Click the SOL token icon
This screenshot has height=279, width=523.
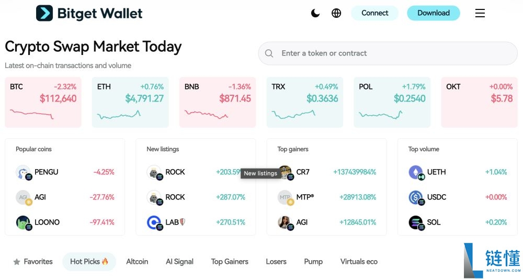click(416, 222)
